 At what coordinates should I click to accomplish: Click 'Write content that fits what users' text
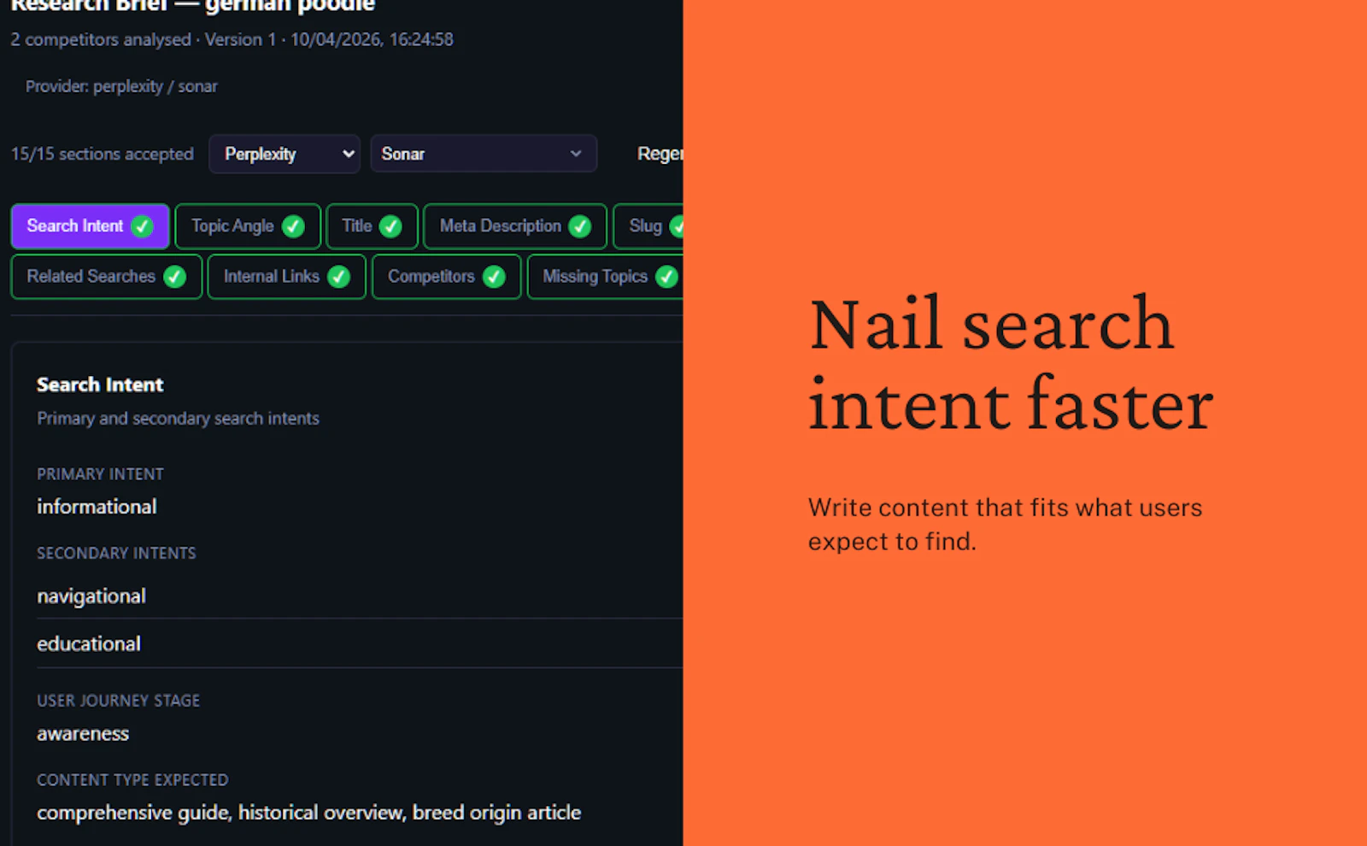[1005, 508]
